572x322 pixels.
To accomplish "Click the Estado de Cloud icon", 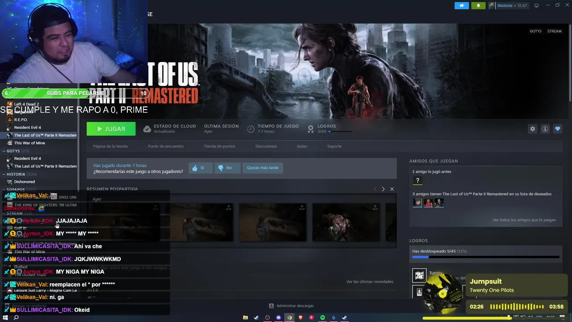I will (147, 129).
